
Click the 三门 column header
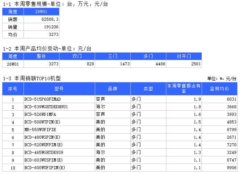[x=112, y=56]
